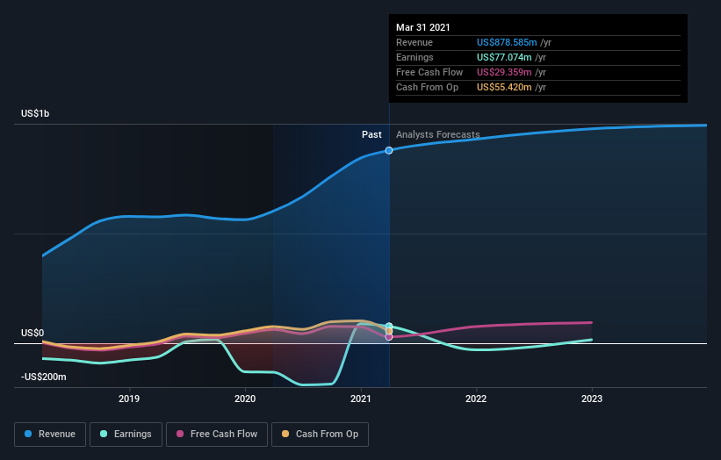The width and height of the screenshot is (721, 460).
Task: Click the 2021 axis label
Action: click(360, 399)
